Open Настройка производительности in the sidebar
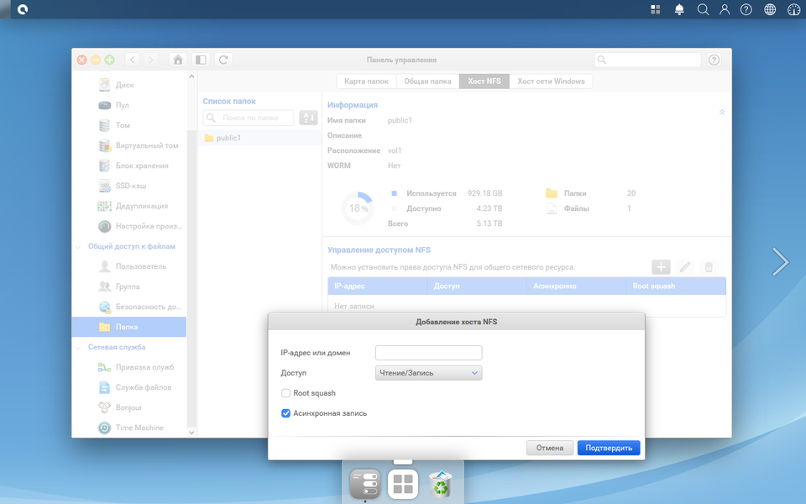The width and height of the screenshot is (806, 504). [x=129, y=226]
